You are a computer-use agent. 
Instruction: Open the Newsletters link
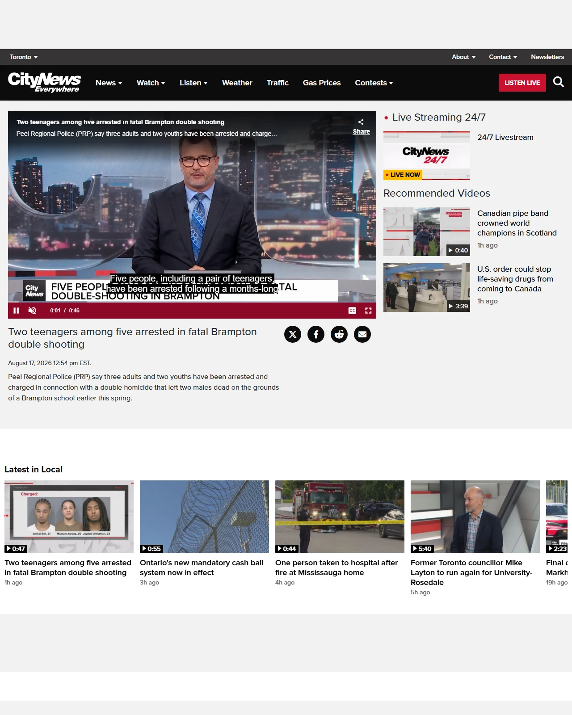[x=547, y=57]
